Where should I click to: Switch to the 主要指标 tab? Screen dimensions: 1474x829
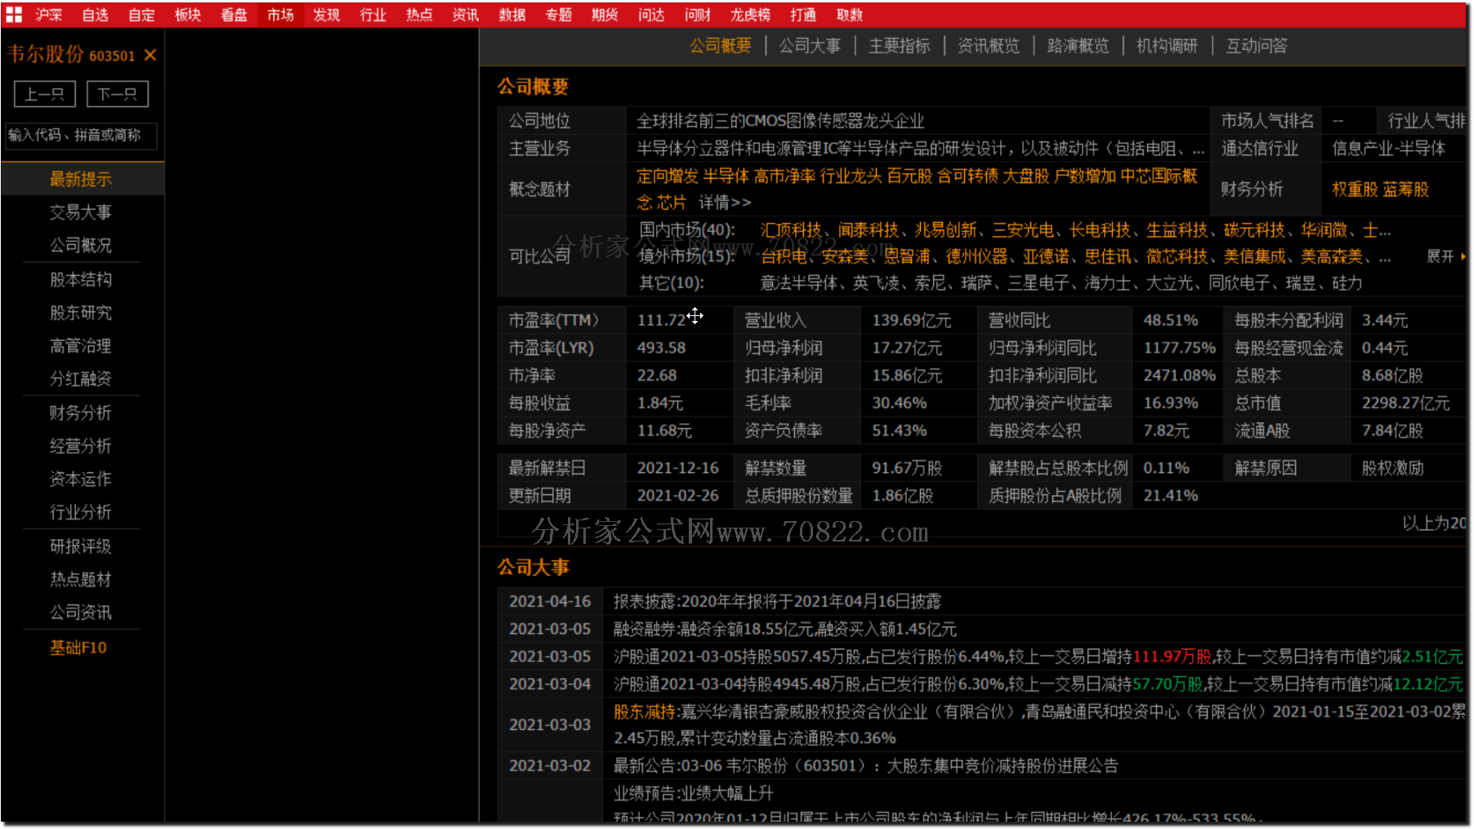coord(899,46)
